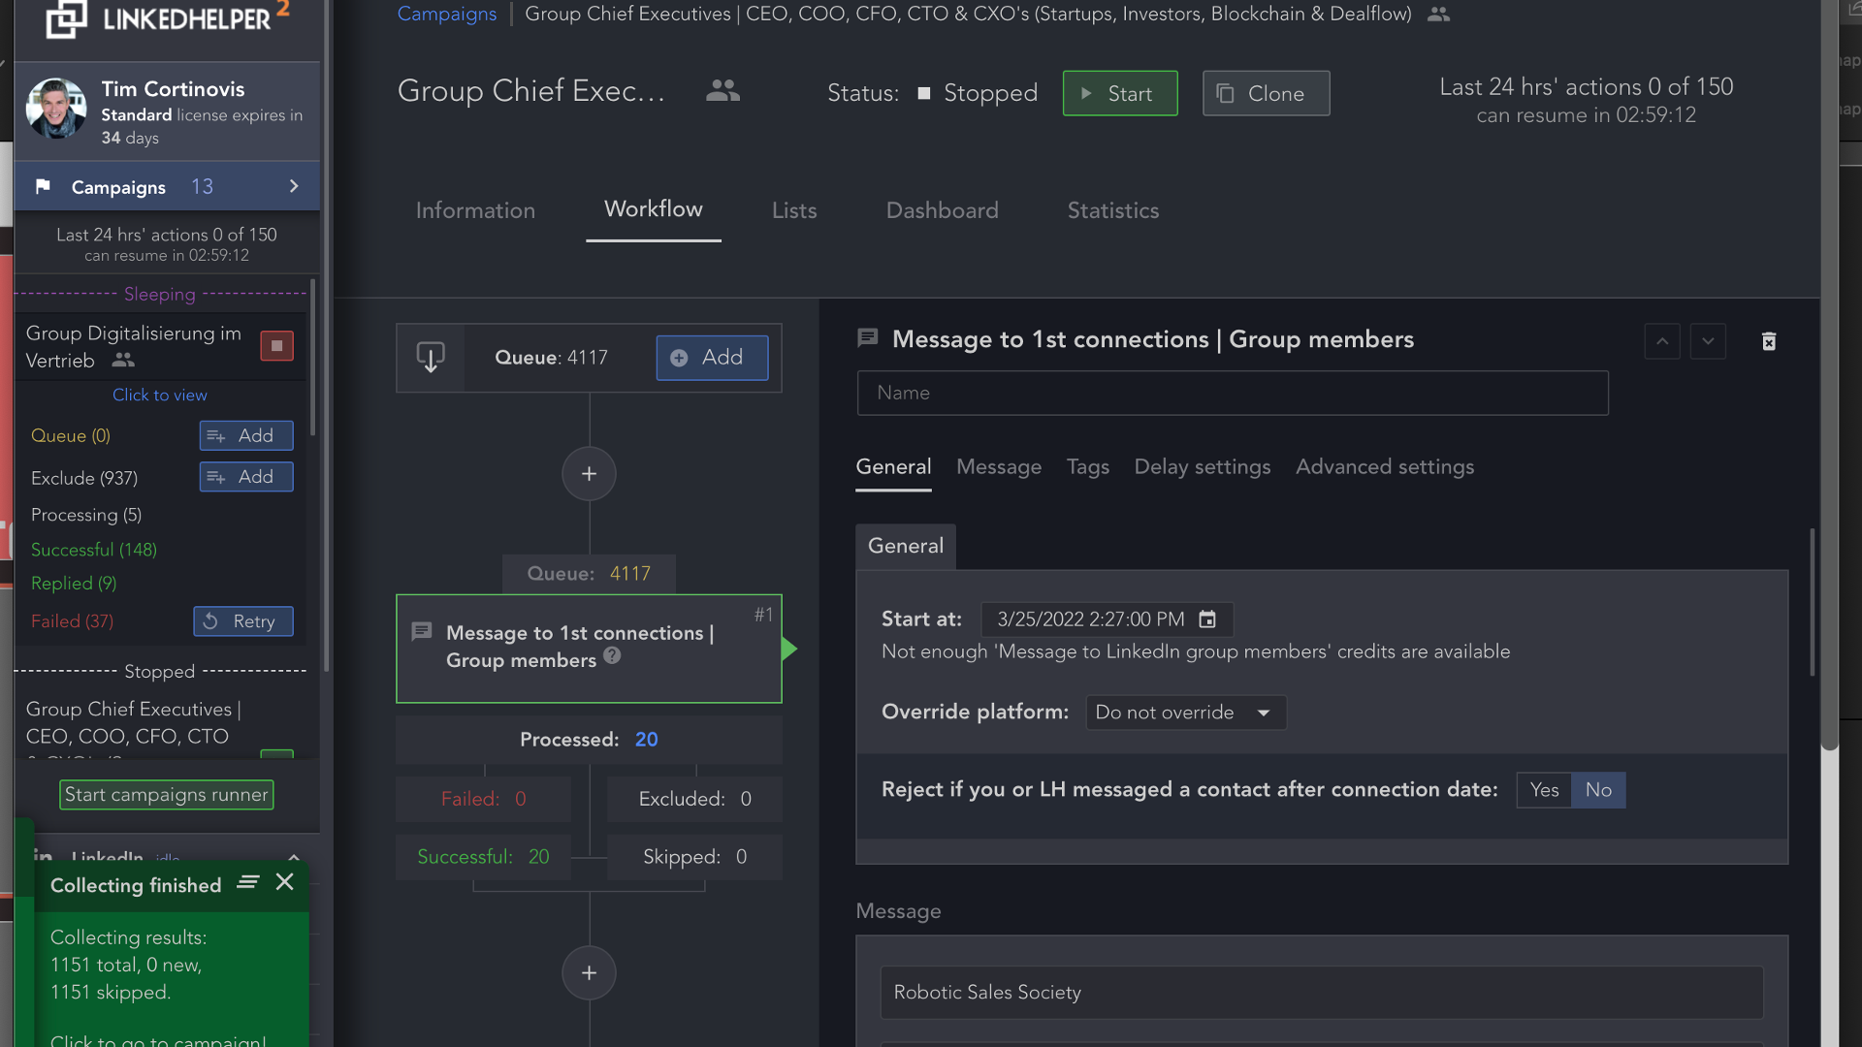The image size is (1862, 1047).
Task: Click help icon on Message action card
Action: coord(612,656)
